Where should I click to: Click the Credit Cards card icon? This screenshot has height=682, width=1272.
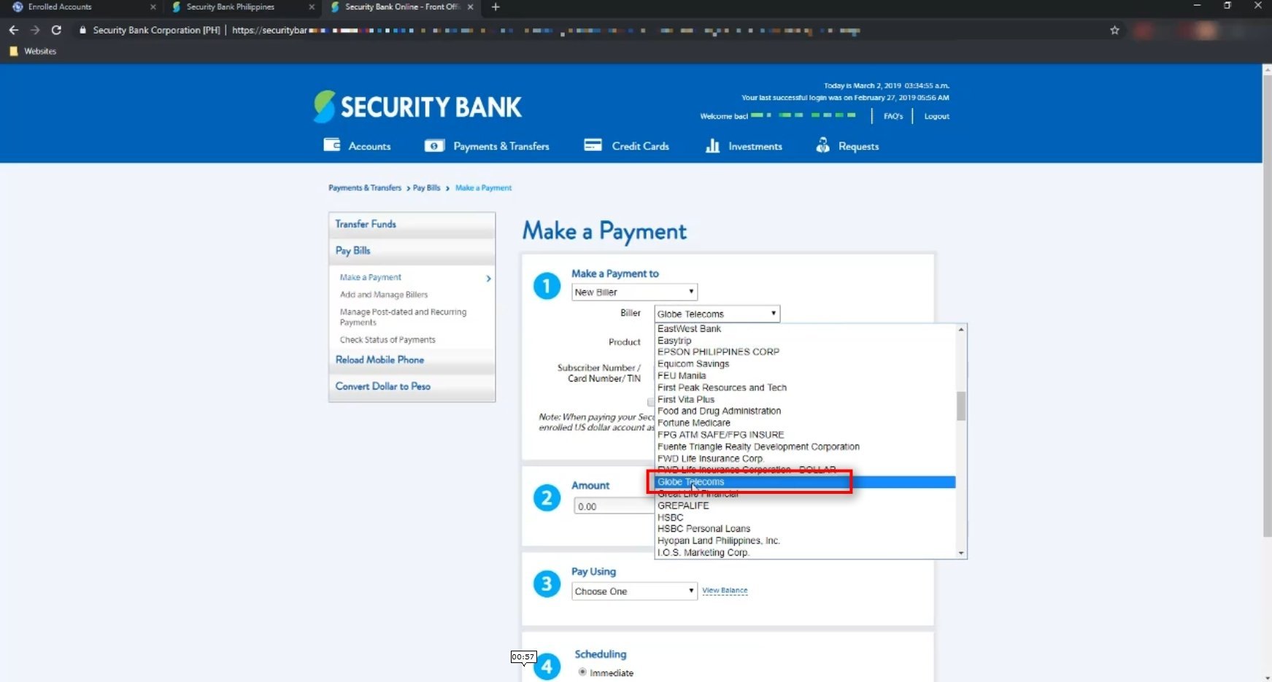(x=593, y=145)
